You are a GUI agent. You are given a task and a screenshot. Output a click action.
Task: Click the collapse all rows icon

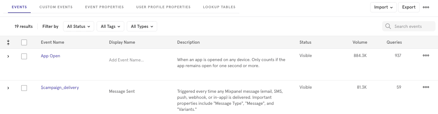8,42
